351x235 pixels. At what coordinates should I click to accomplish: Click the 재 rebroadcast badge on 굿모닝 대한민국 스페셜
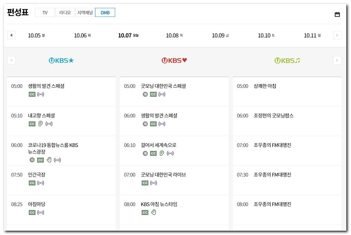click(x=145, y=94)
